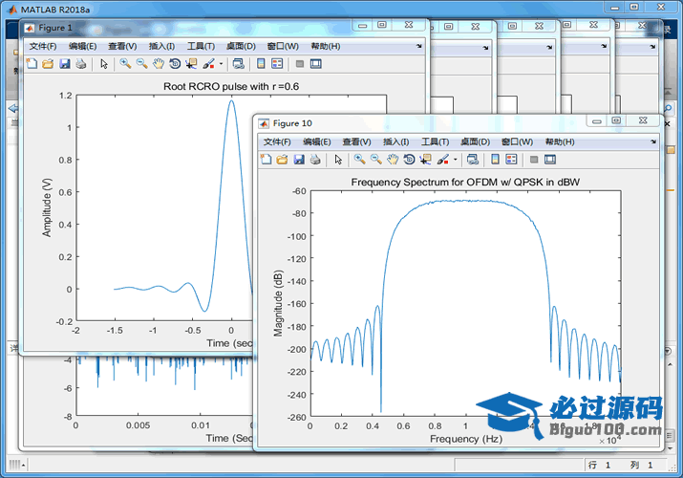Screen dimensions: 683x478
Task: Open 插入(I) menu in Figure 1
Action: coord(161,46)
